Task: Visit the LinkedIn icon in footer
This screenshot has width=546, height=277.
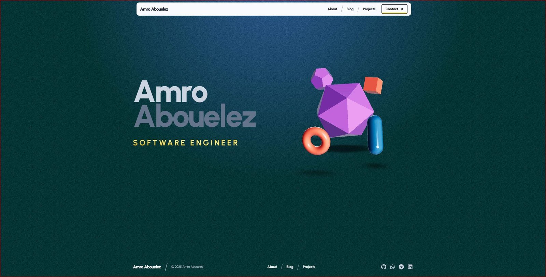Action: tap(410, 267)
